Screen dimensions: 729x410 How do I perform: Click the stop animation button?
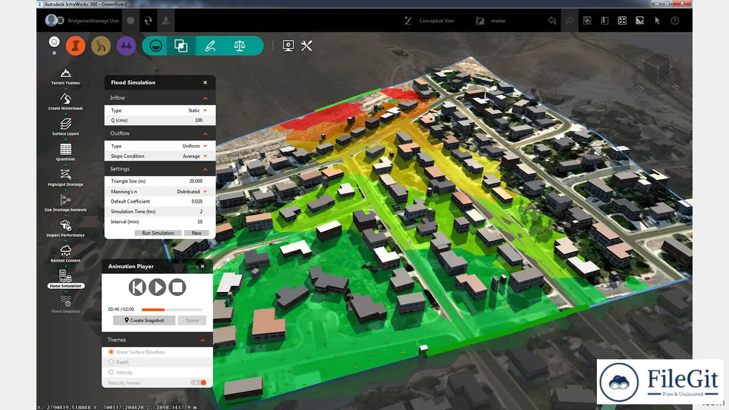177,288
